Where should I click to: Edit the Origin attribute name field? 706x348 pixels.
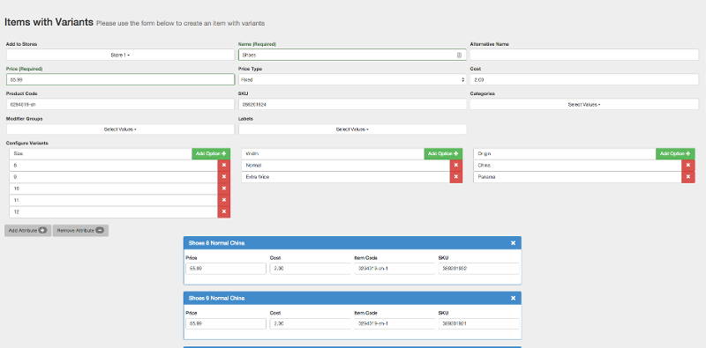pyautogui.click(x=565, y=153)
